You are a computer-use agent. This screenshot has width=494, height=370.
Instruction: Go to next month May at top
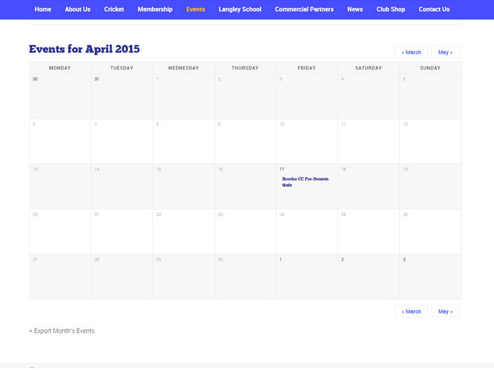pyautogui.click(x=445, y=52)
